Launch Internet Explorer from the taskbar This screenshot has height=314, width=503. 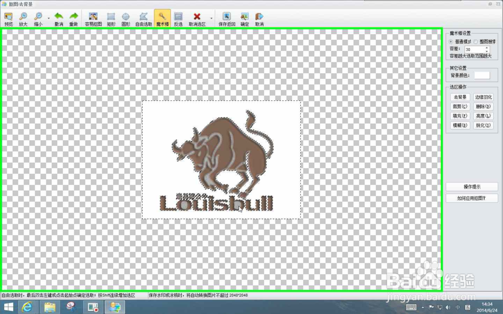(27, 307)
